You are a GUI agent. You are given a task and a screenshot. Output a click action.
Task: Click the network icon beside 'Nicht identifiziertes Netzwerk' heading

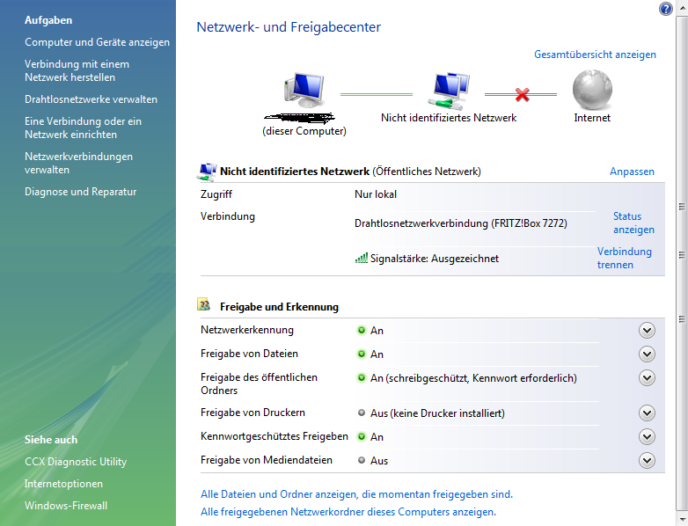coord(207,172)
